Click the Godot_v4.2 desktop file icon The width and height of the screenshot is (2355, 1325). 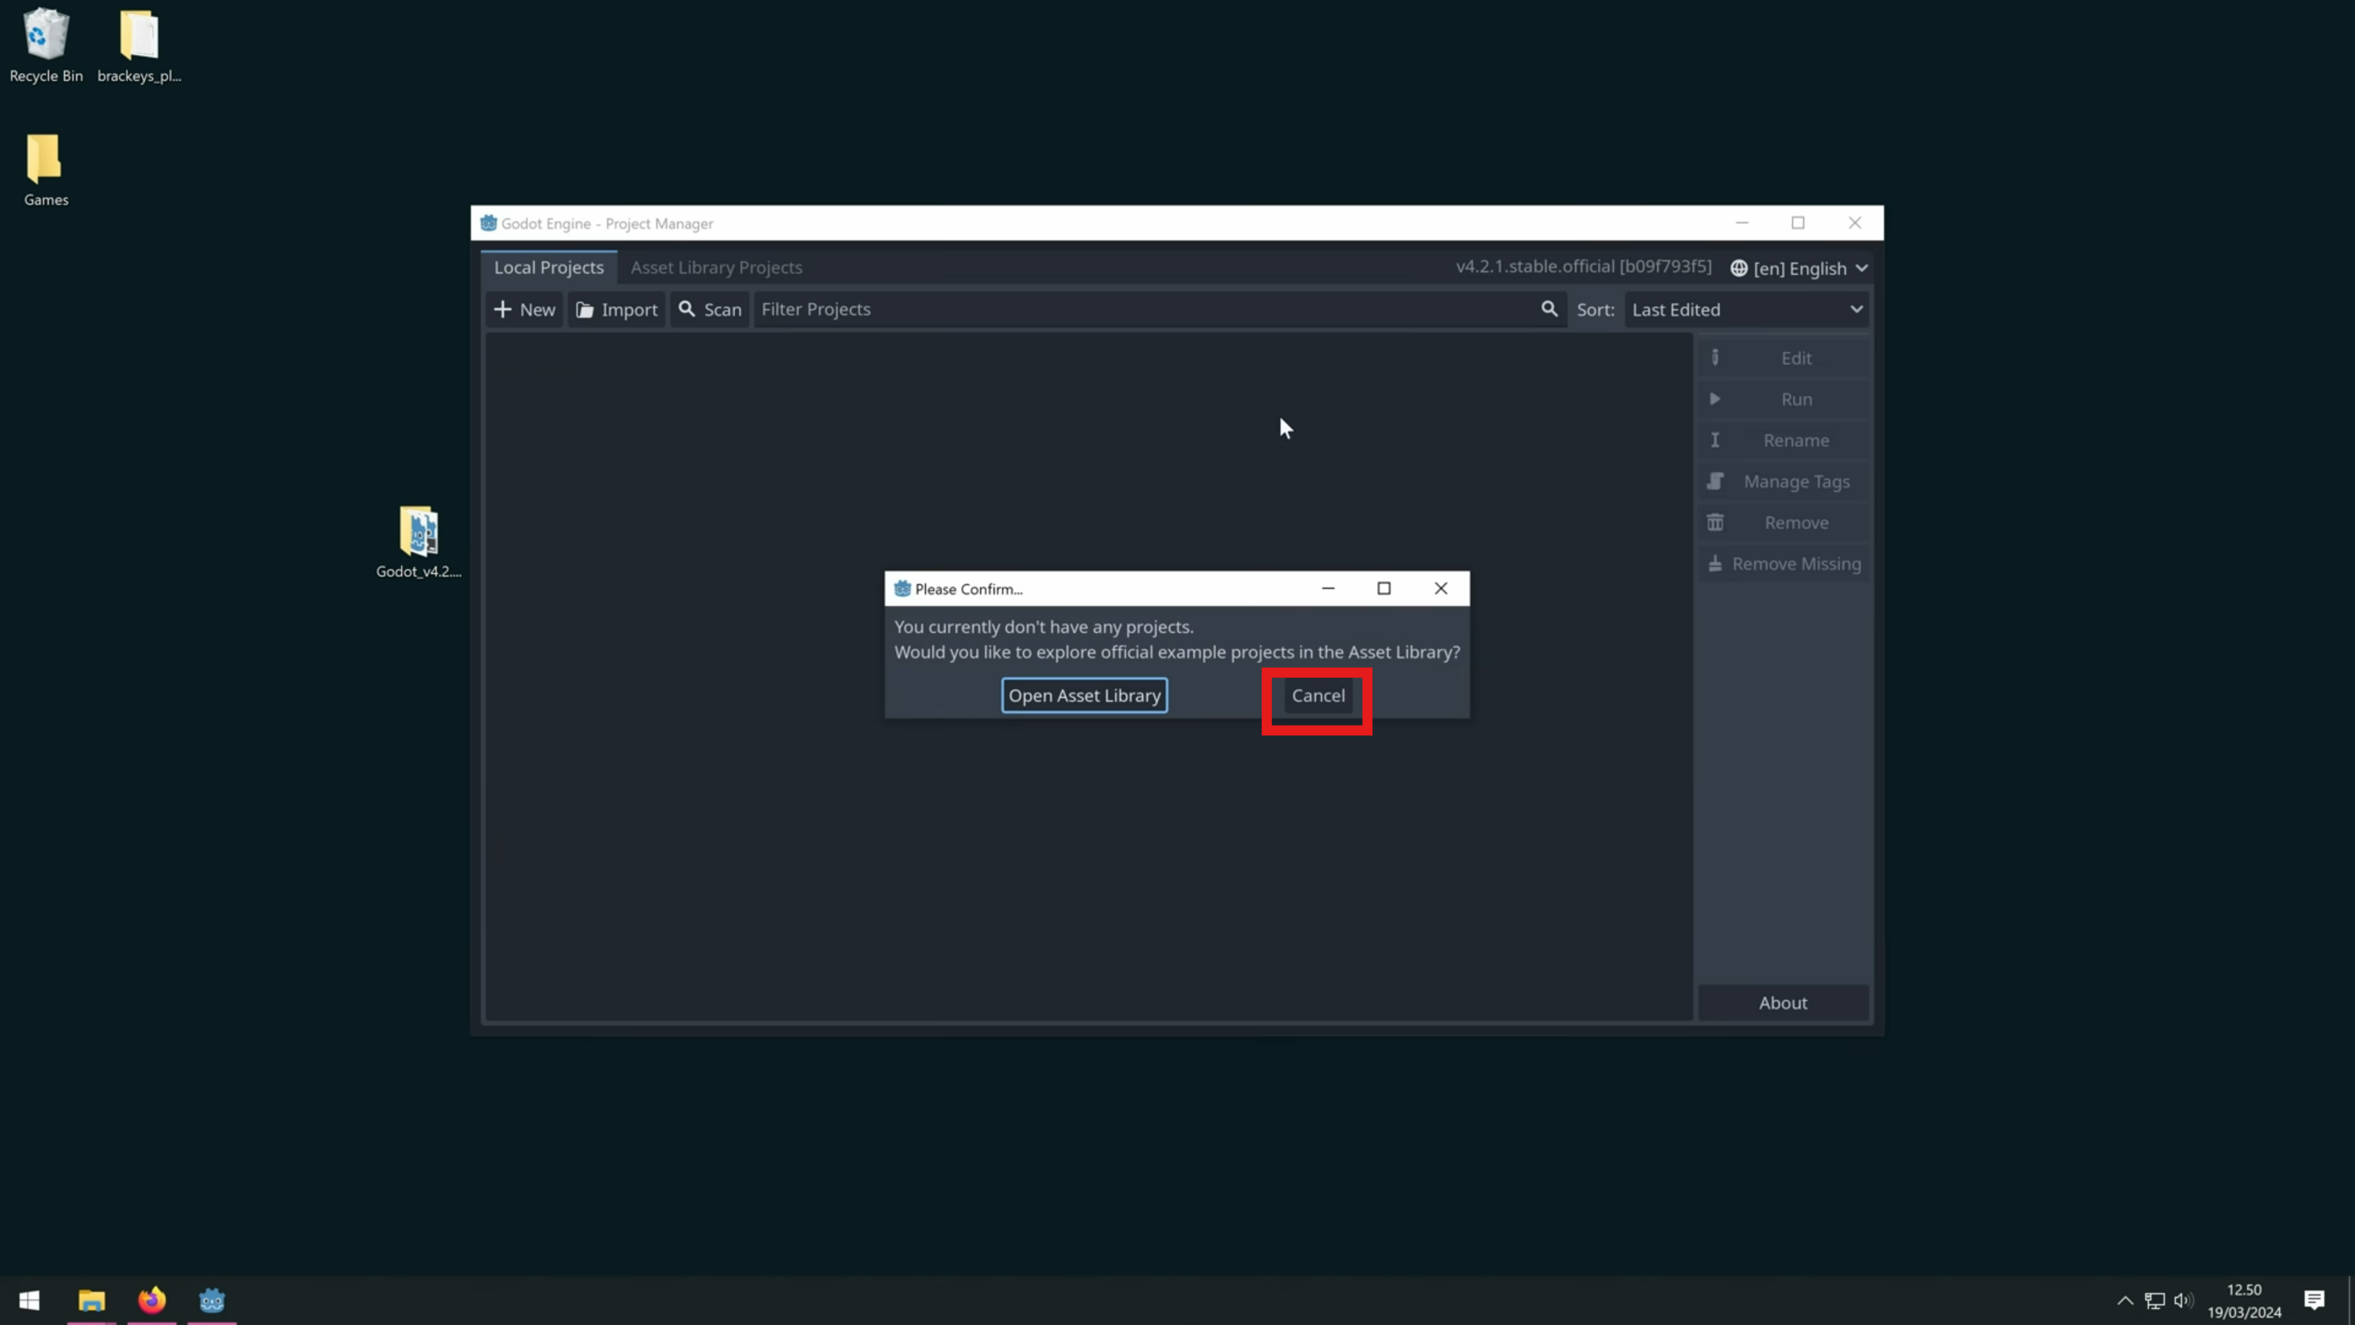click(419, 533)
